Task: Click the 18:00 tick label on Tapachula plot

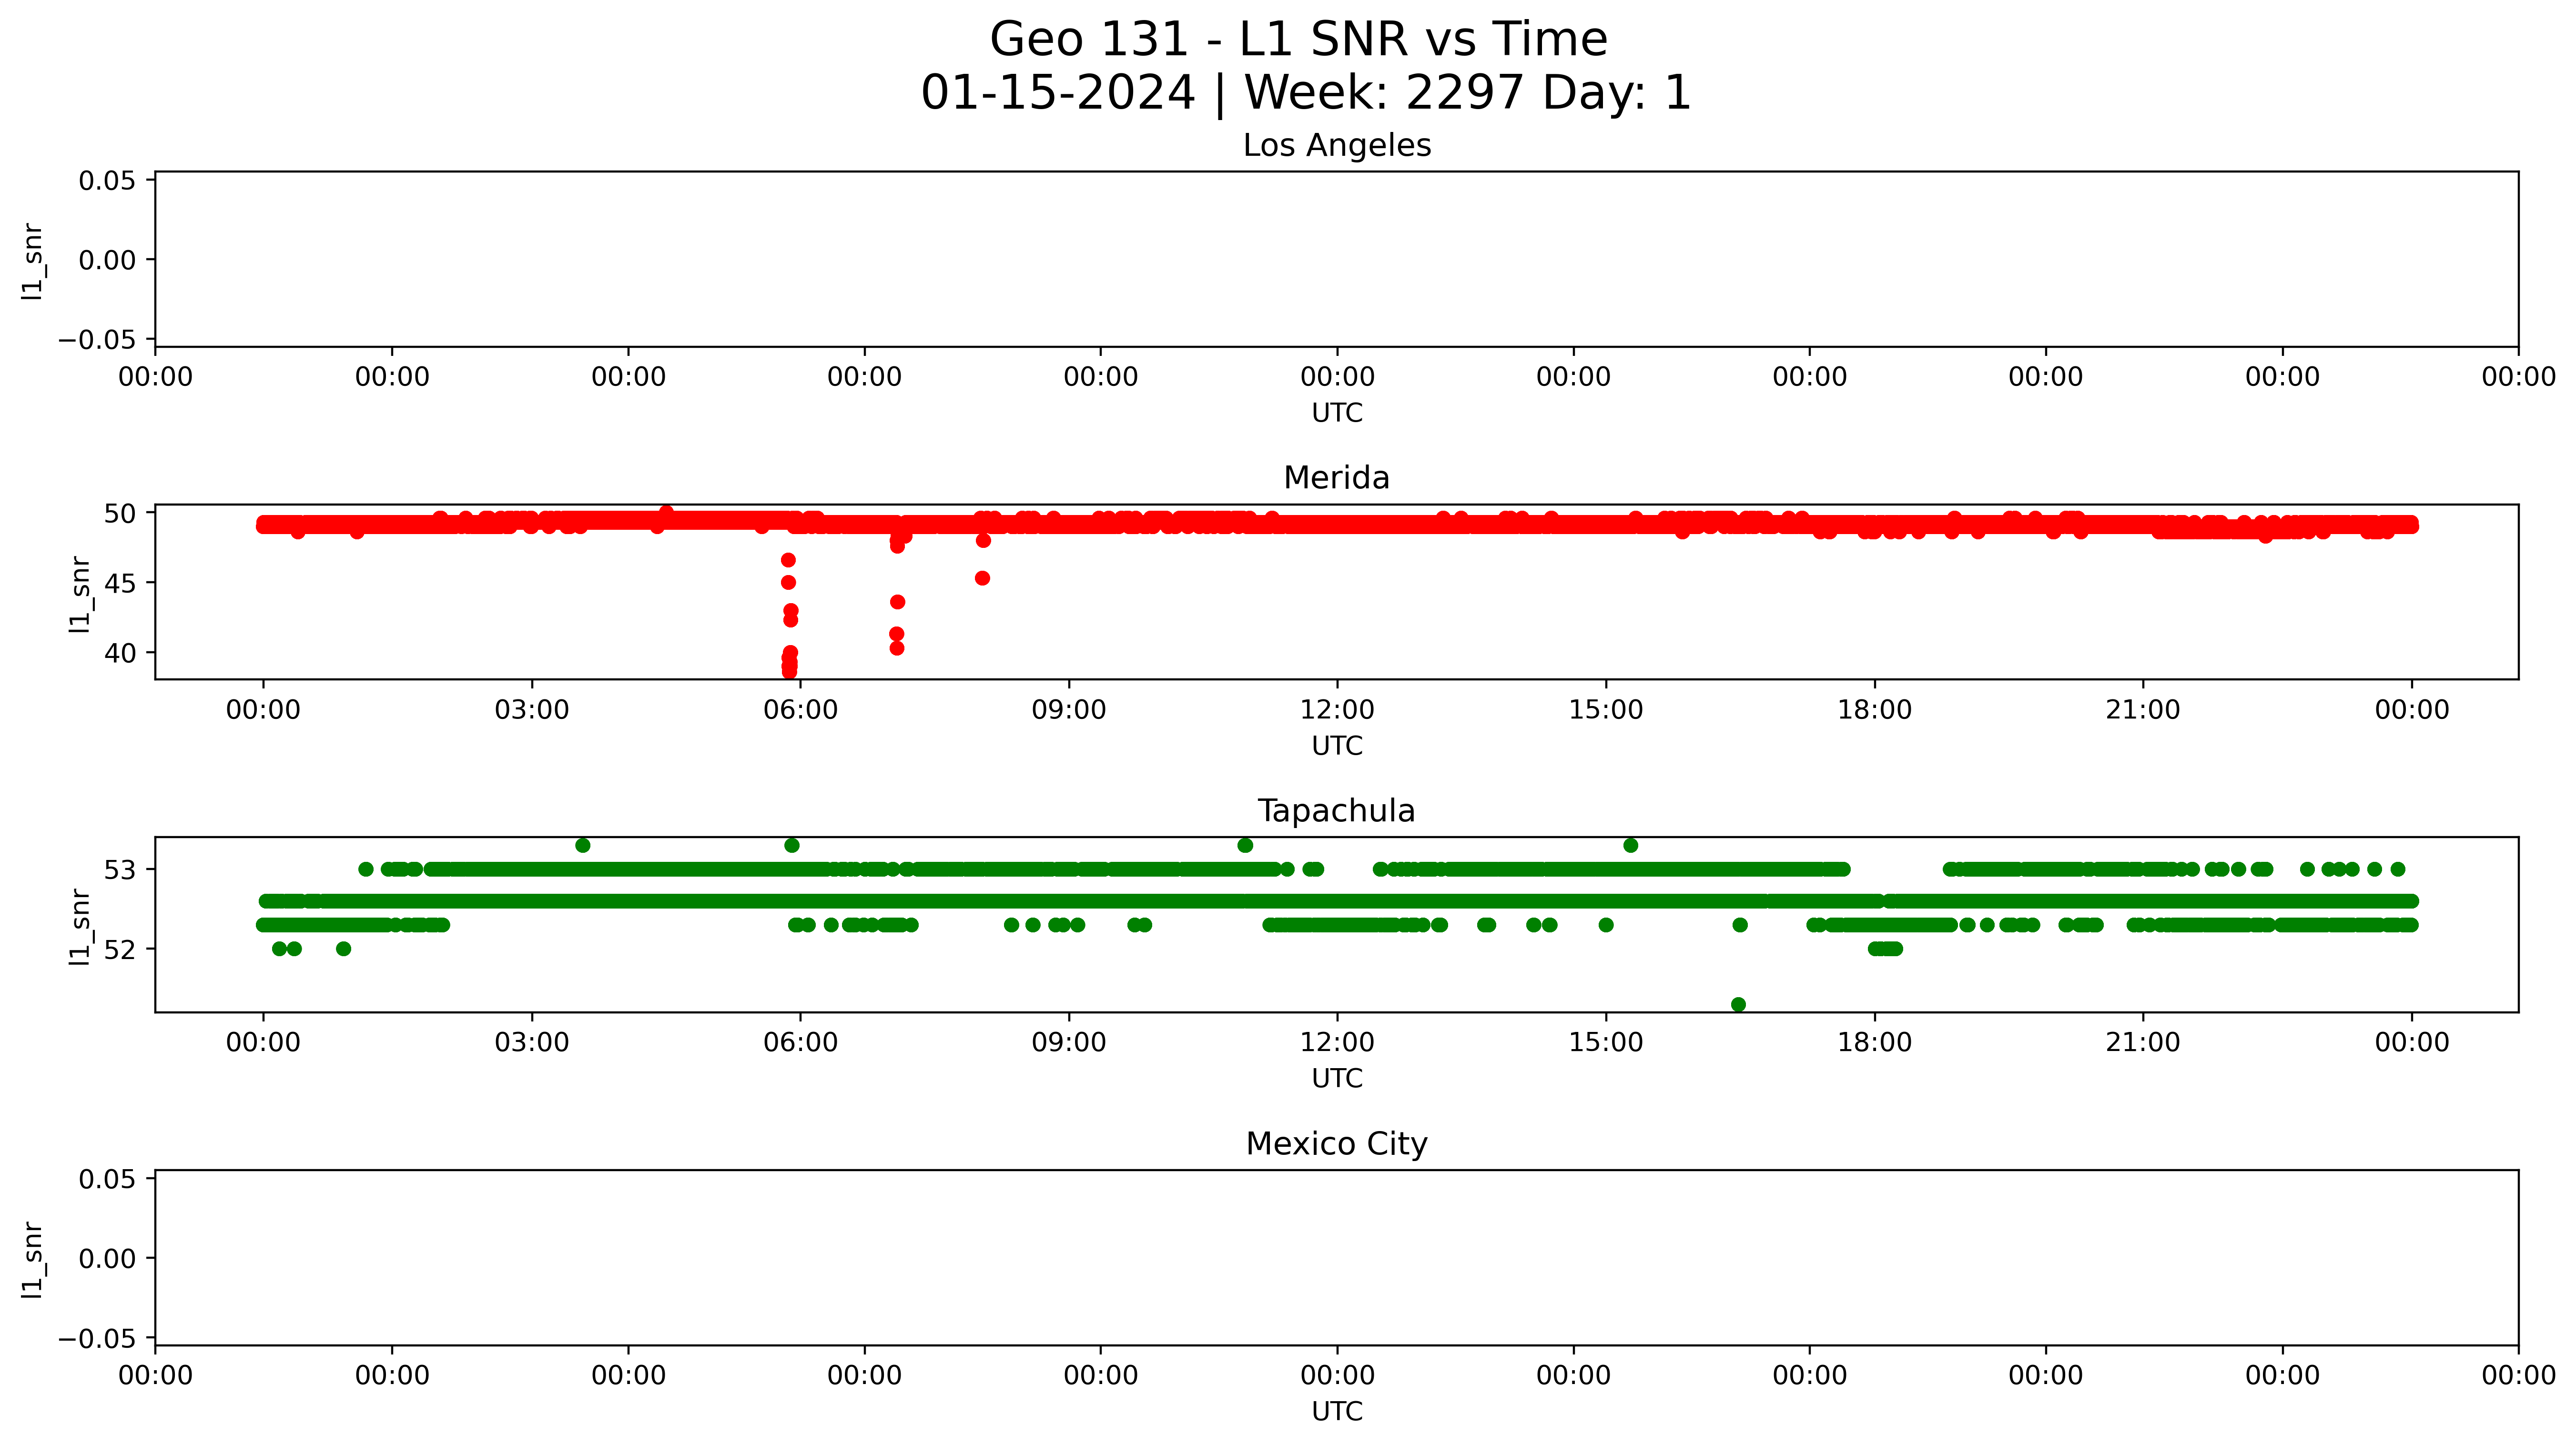Action: point(1874,1043)
